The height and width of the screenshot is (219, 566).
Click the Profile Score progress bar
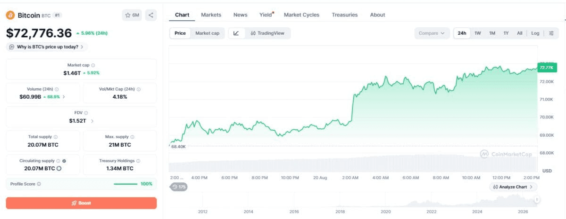pos(125,184)
